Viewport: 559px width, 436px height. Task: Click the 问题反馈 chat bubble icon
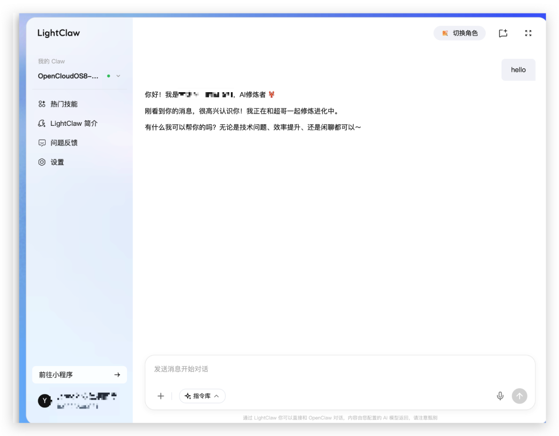(42, 143)
